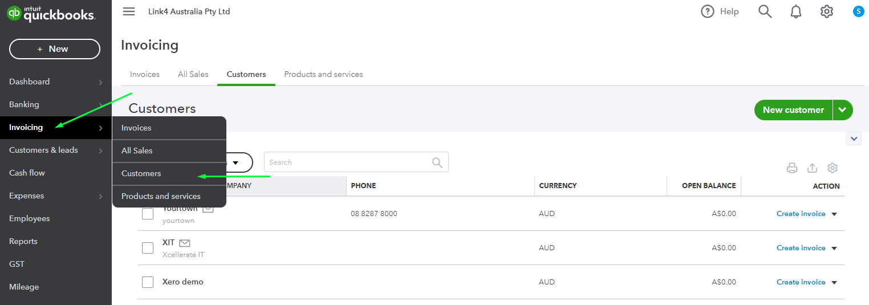
Task: Select the Customers tab
Action: pos(246,74)
